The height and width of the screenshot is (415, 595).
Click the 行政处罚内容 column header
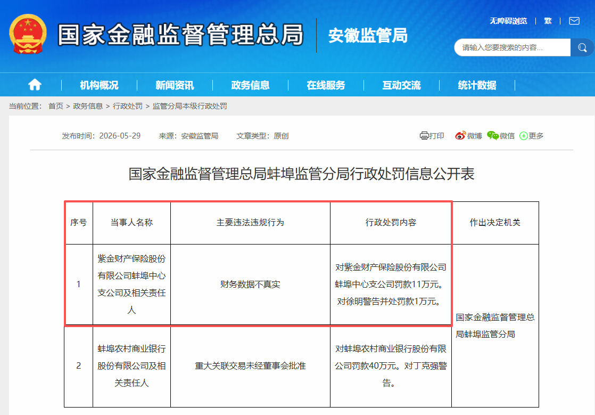[x=391, y=223]
